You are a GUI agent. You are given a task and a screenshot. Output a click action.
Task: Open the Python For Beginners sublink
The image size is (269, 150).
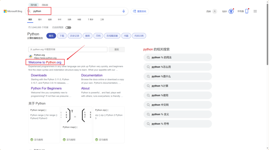[46, 88]
